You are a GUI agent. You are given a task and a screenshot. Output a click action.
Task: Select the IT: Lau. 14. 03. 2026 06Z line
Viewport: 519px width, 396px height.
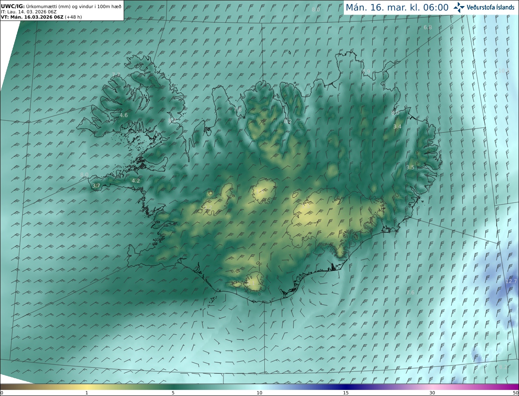click(29, 12)
